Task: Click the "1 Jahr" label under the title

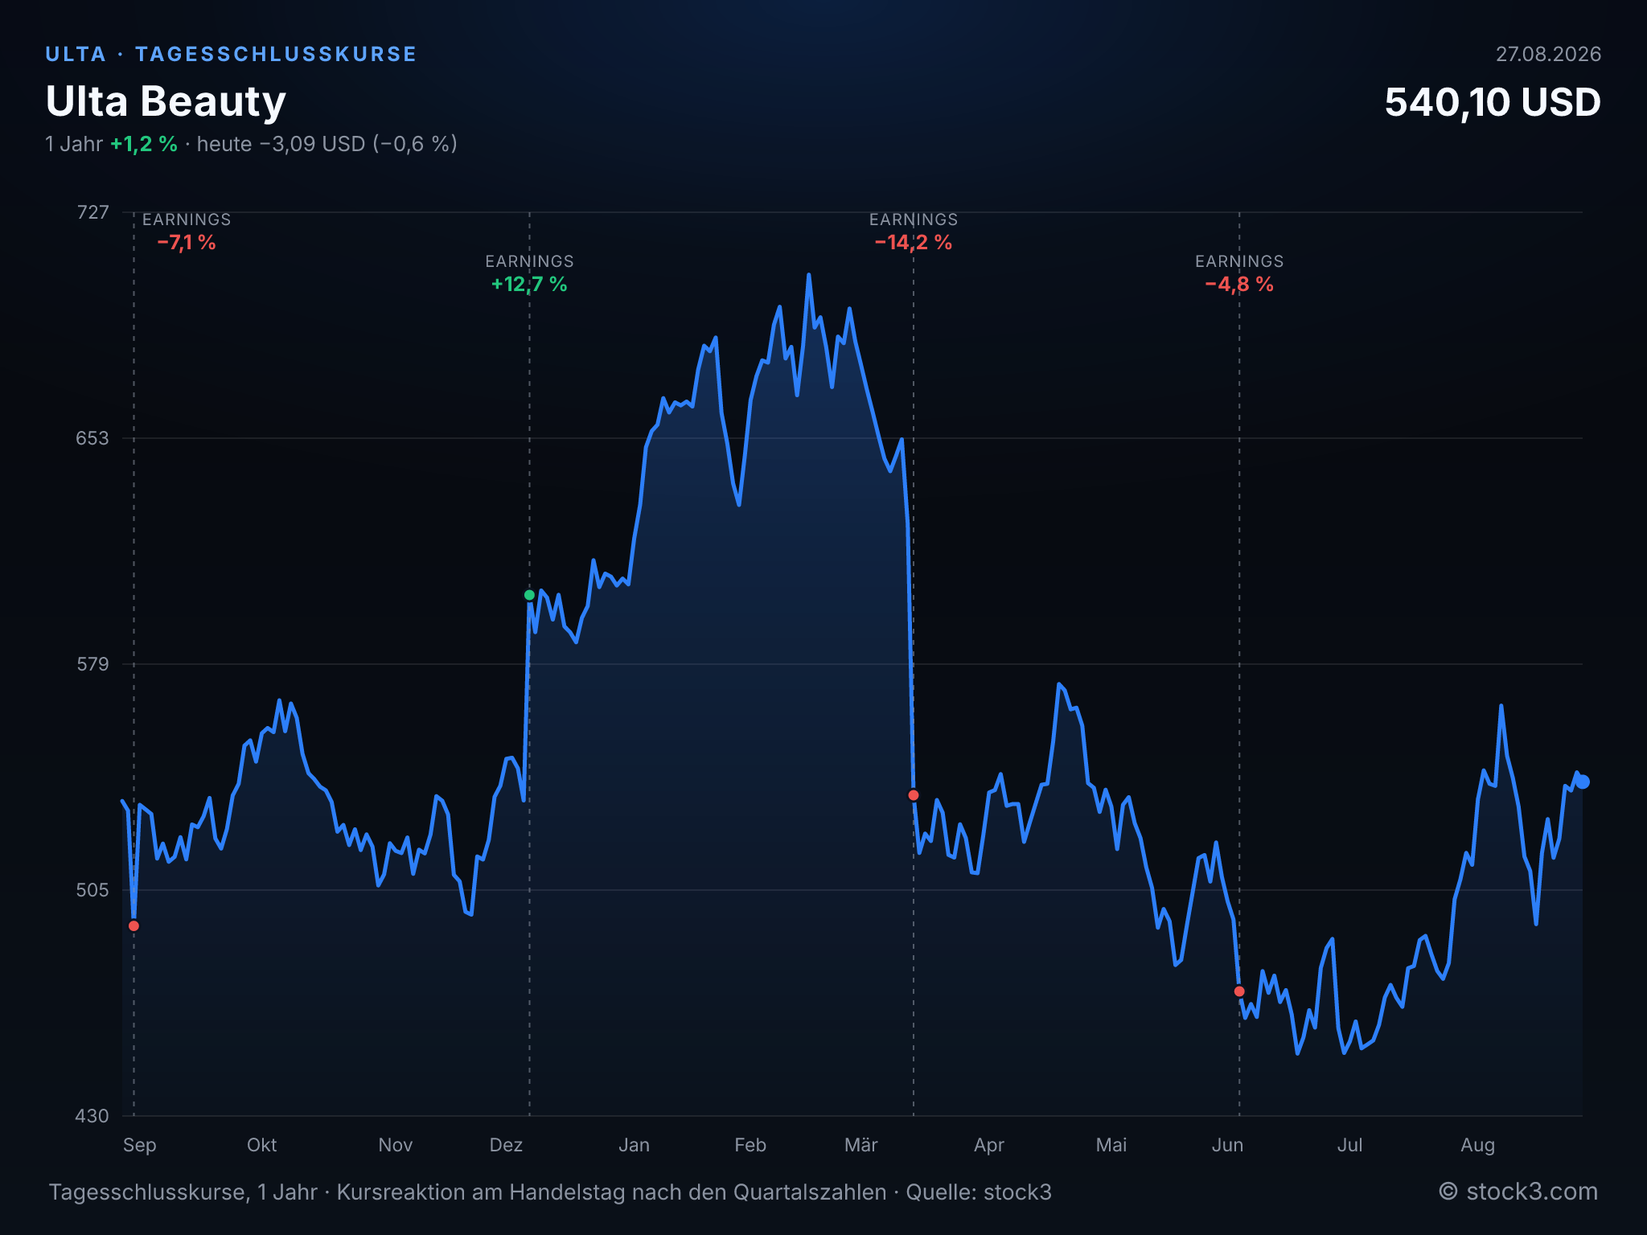Action: [74, 144]
